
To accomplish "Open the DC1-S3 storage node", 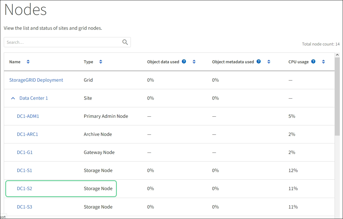I will click(24, 207).
